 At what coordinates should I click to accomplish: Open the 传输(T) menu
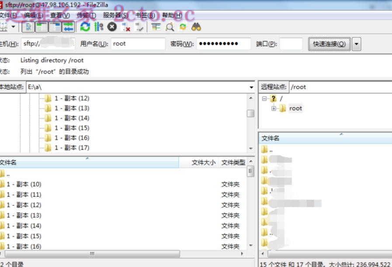pyautogui.click(x=86, y=15)
